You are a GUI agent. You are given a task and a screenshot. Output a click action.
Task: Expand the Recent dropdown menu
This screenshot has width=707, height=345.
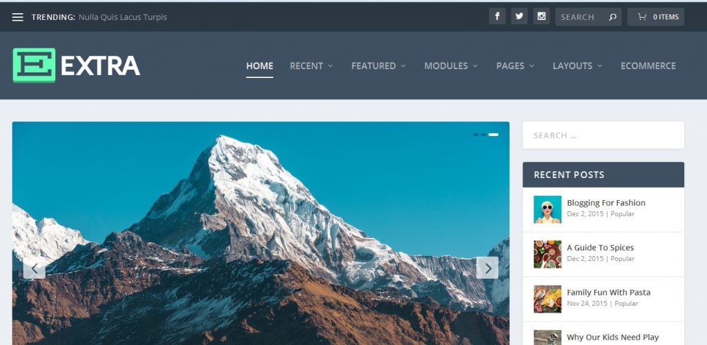pos(311,66)
